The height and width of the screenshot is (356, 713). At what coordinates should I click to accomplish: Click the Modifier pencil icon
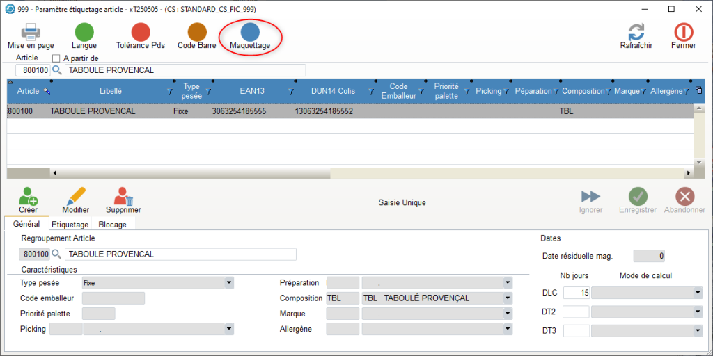(x=75, y=197)
